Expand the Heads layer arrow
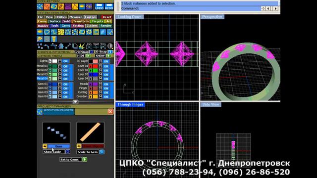This screenshot has height=178, width=317. [91, 84]
